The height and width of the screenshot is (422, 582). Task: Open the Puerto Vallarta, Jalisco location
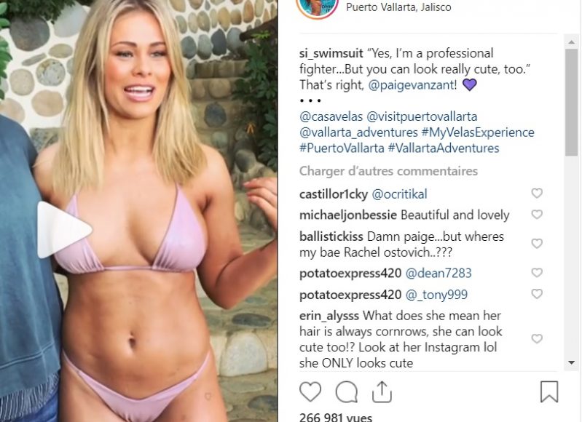tap(398, 7)
